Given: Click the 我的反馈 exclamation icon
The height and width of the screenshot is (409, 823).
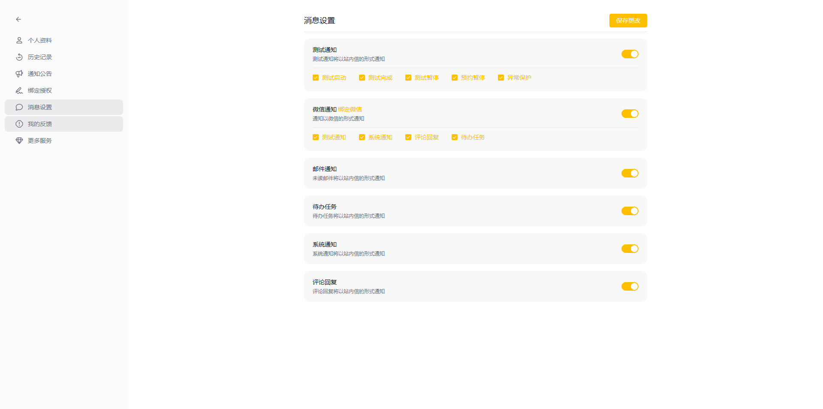Looking at the screenshot, I should coord(19,124).
